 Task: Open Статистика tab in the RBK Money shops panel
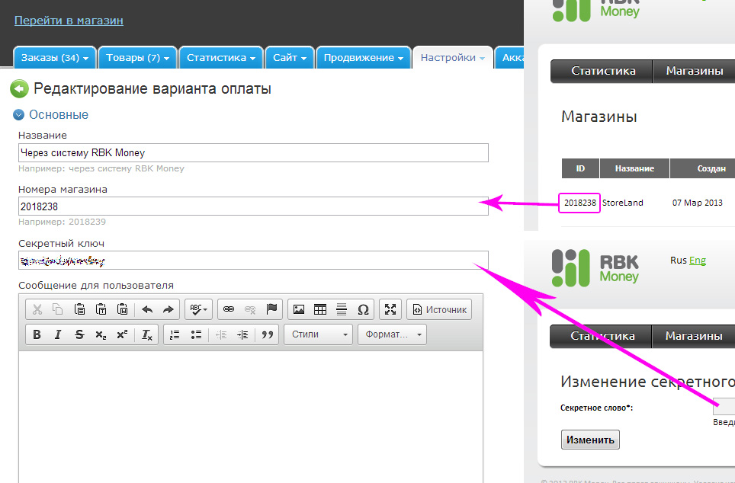coord(603,71)
